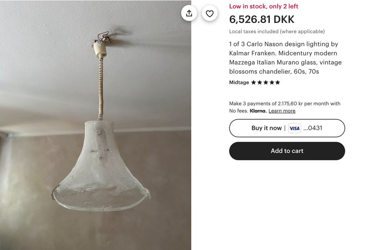Screen dimensions: 368x250
Task: Open the Klarna Learn more link
Action: 282,111
